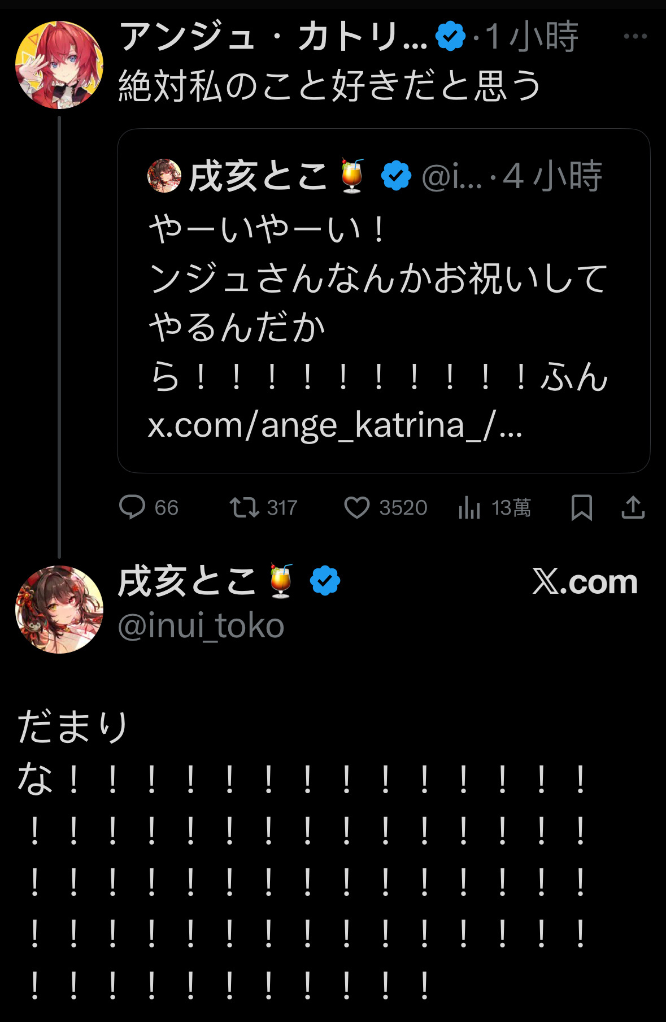This screenshot has width=666, height=1022.
Task: Open the X.com logo link
Action: [x=585, y=582]
